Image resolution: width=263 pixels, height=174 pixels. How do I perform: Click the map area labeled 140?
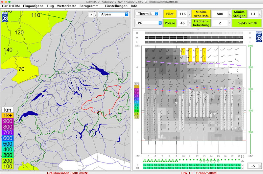coord(8,49)
